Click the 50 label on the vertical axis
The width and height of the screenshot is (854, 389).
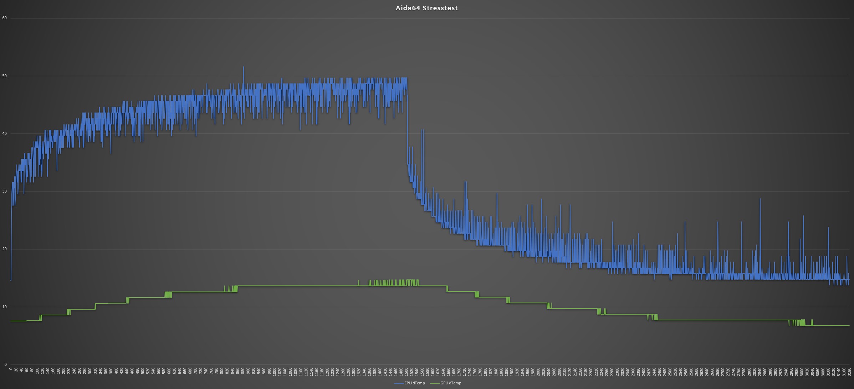coord(4,76)
